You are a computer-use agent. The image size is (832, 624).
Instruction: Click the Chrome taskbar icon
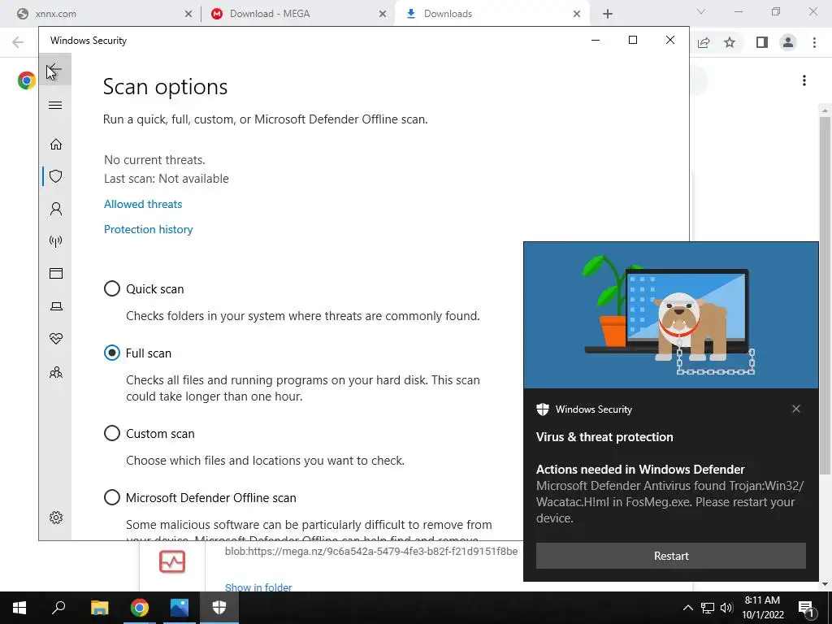click(140, 608)
